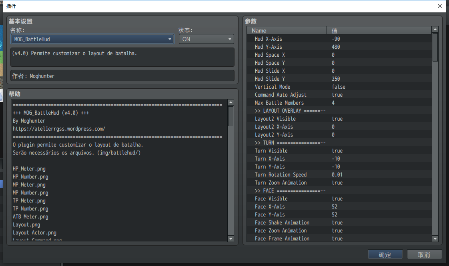Select the Turn Visible parameter
The height and width of the screenshot is (266, 449).
point(339,151)
